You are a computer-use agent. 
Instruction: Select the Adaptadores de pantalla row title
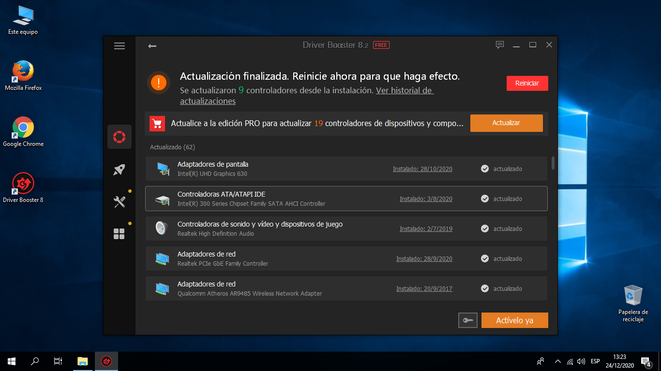coord(213,164)
